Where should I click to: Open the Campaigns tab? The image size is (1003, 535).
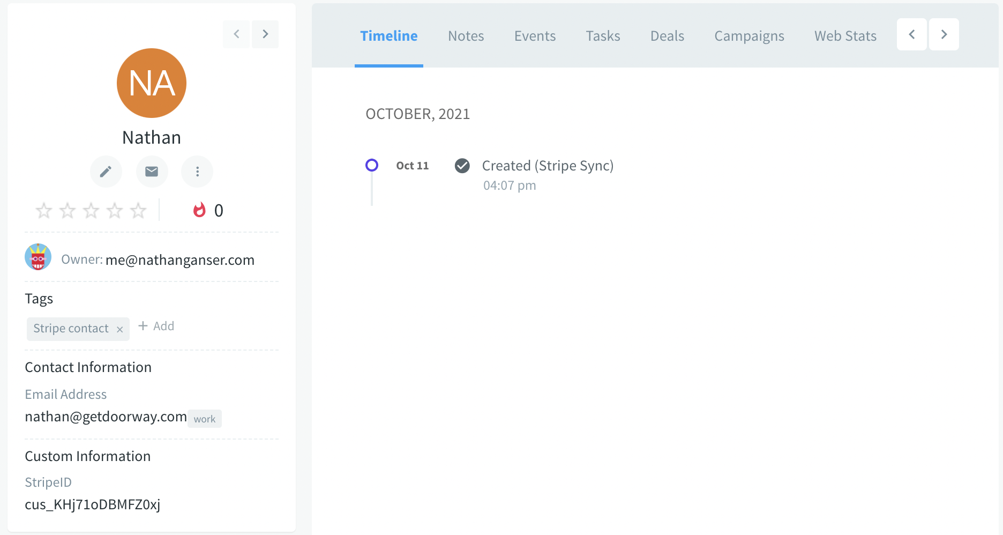coord(750,36)
